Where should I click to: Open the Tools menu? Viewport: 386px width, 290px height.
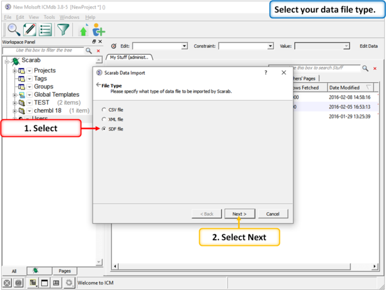pyautogui.click(x=49, y=17)
